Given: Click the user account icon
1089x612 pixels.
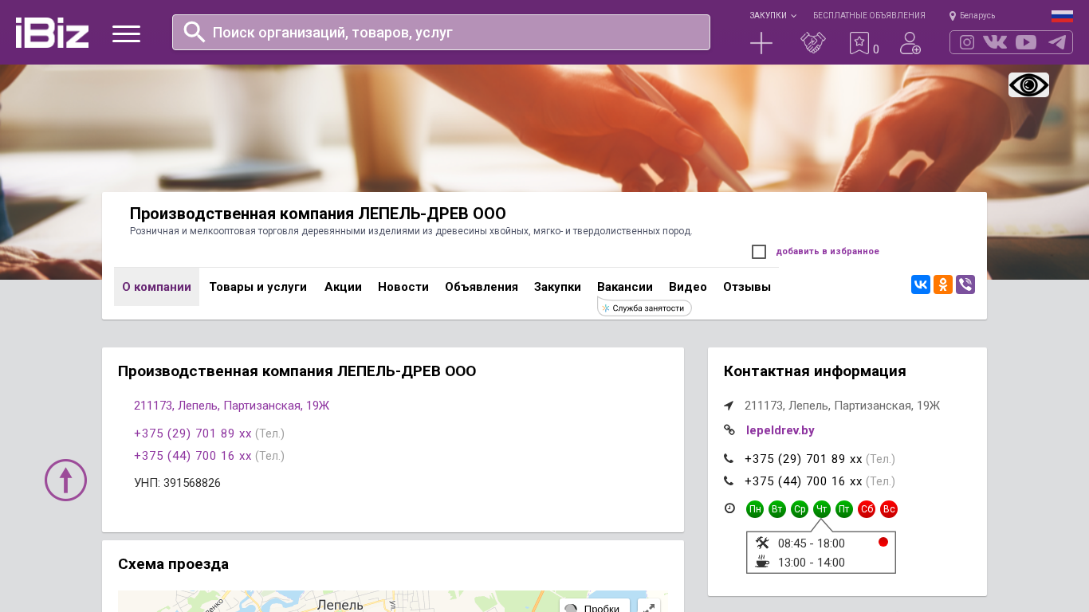Looking at the screenshot, I should [x=910, y=43].
